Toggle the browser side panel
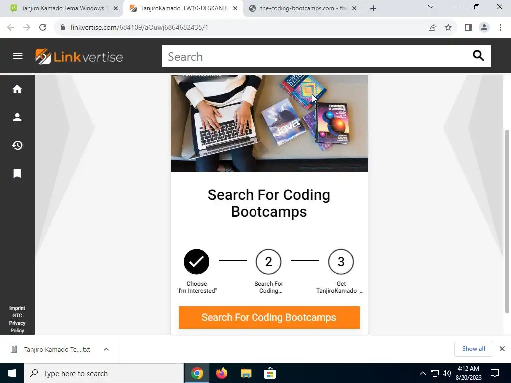Screen dimensions: 511x383 468,27
